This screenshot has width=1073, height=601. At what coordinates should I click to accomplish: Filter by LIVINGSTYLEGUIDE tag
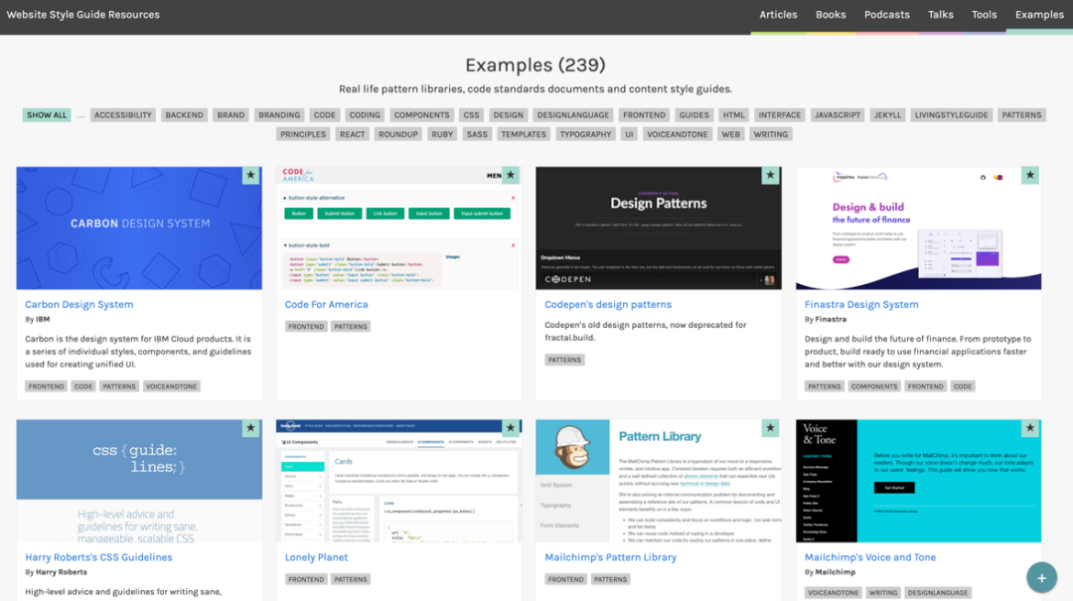tap(951, 115)
